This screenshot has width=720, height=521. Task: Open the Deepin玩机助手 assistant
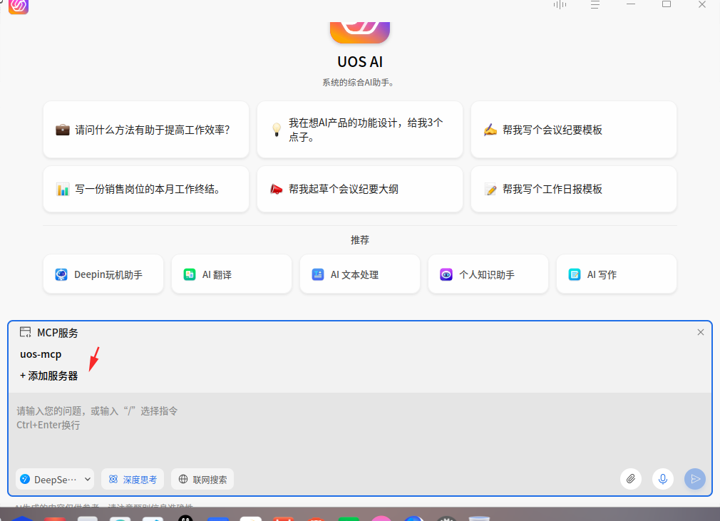[x=103, y=274]
